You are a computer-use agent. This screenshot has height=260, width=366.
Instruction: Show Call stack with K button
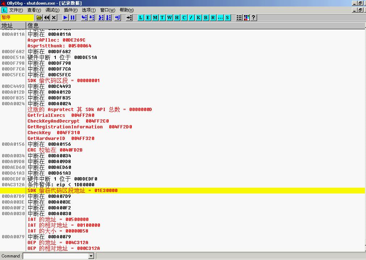[x=198, y=18]
